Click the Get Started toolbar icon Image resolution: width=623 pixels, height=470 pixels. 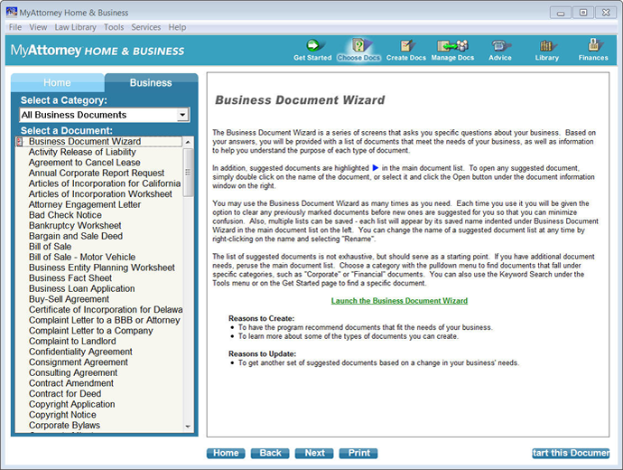tap(312, 50)
